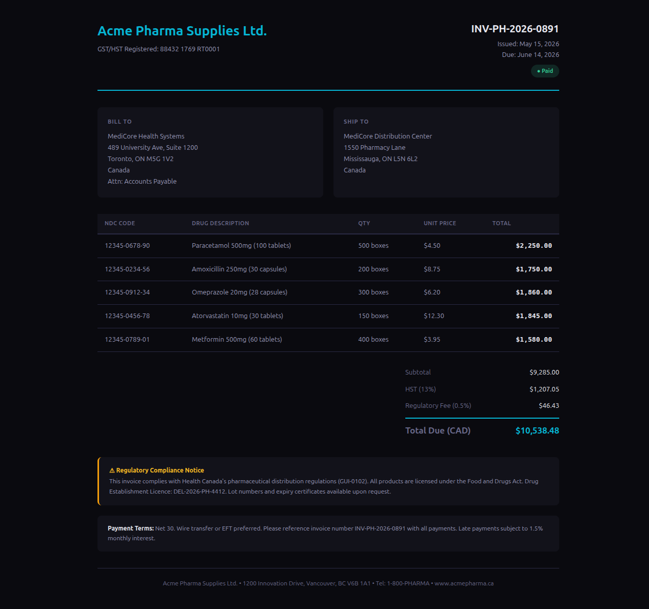Image resolution: width=649 pixels, height=609 pixels.
Task: Click the QTY column header
Action: coord(364,223)
